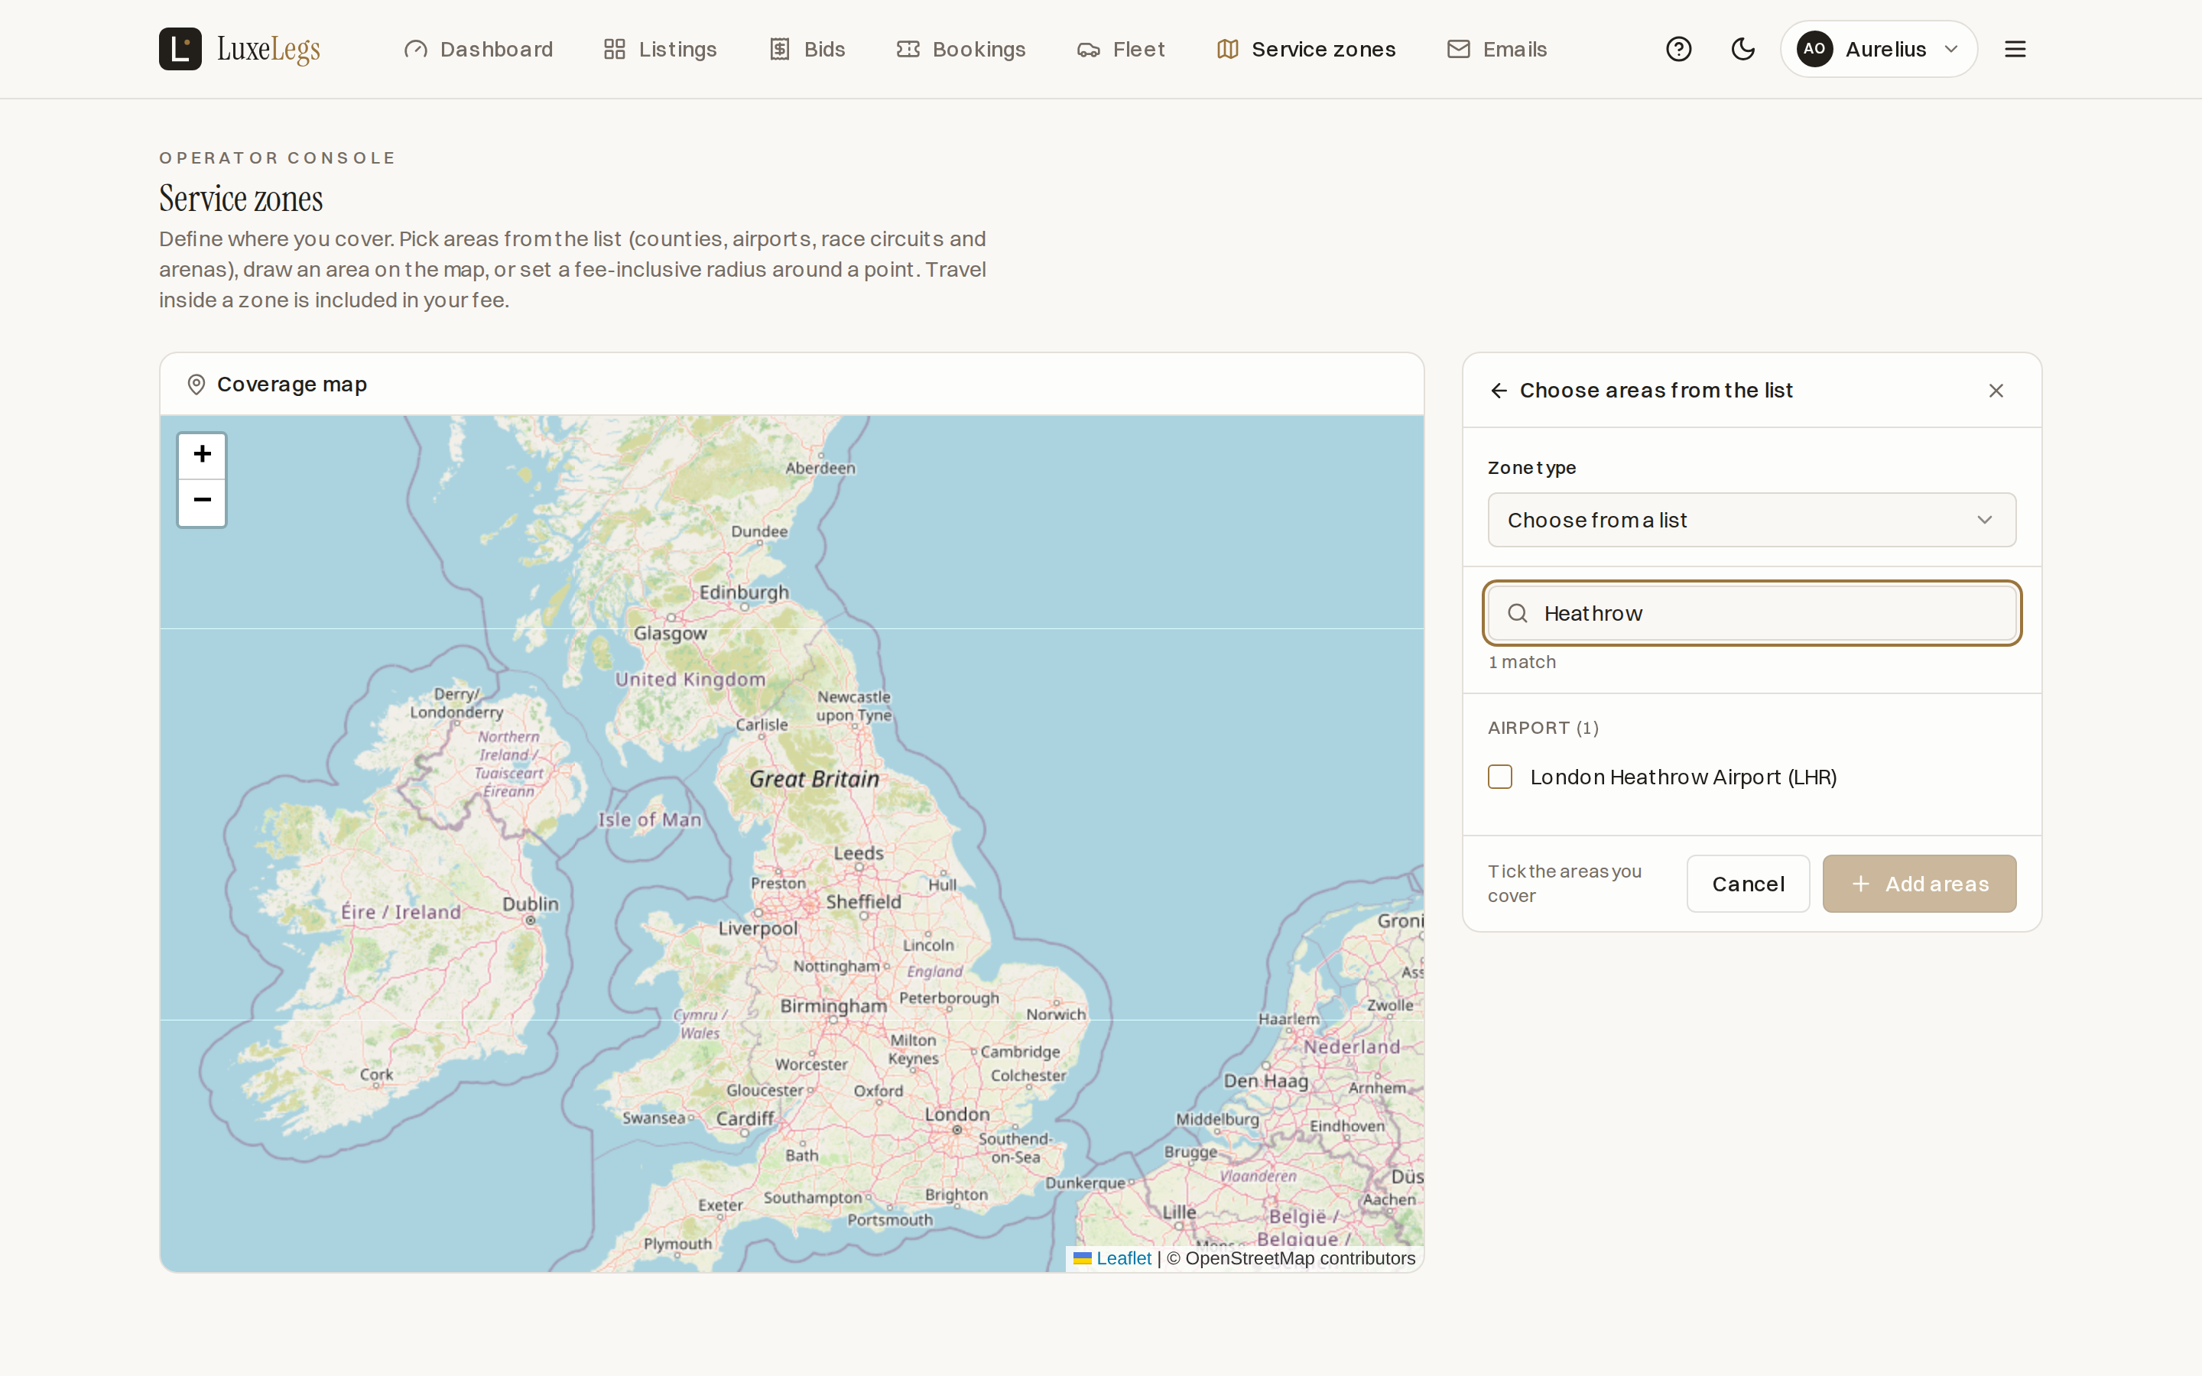
Task: Click London on the map
Action: click(957, 1116)
